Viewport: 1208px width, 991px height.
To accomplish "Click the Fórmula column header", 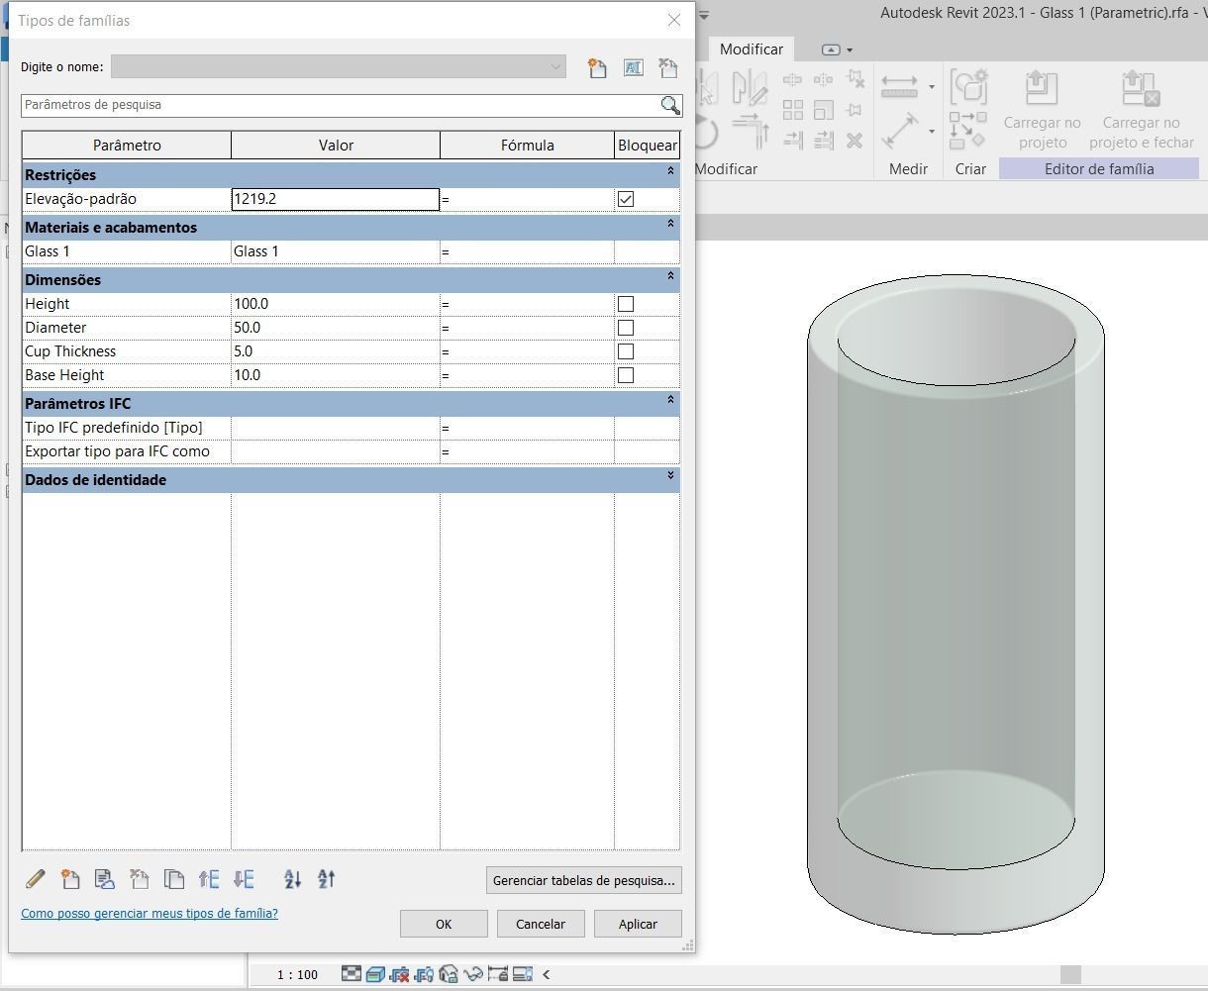I will coord(527,146).
